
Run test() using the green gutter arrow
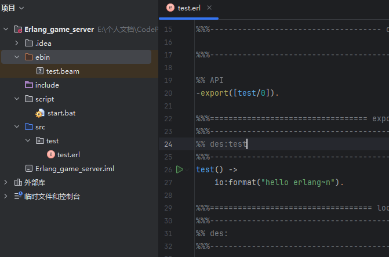(x=179, y=169)
